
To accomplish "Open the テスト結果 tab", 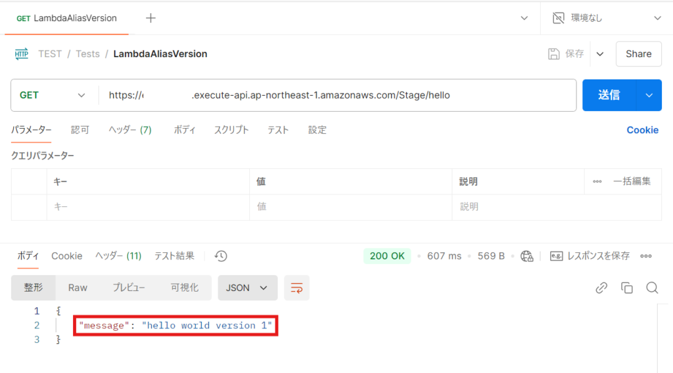I will (x=174, y=256).
